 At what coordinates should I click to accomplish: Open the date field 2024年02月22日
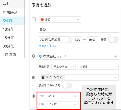click(x=54, y=39)
